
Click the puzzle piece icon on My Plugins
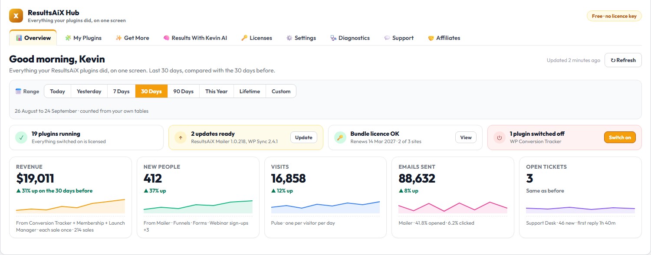coord(68,38)
